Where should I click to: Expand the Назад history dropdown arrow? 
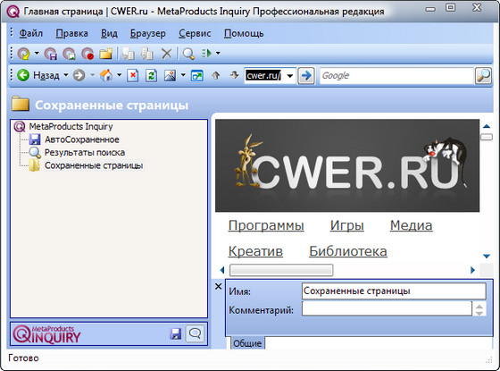(66, 75)
